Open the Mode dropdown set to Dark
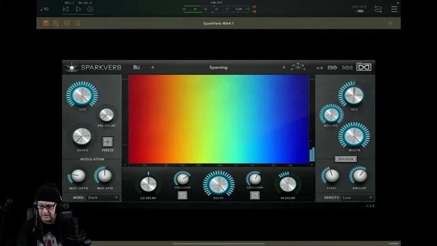Viewport: 437px width, 246px height. [103, 197]
